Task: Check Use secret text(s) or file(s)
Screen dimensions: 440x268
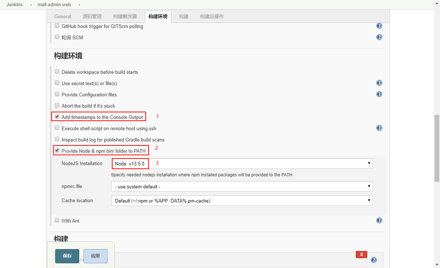Action: coord(57,83)
